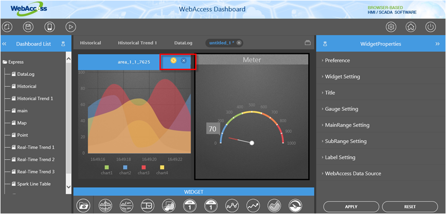Collapse the WidgetProperties panel with double chevron
This screenshot has height=214, width=446.
[437, 44]
